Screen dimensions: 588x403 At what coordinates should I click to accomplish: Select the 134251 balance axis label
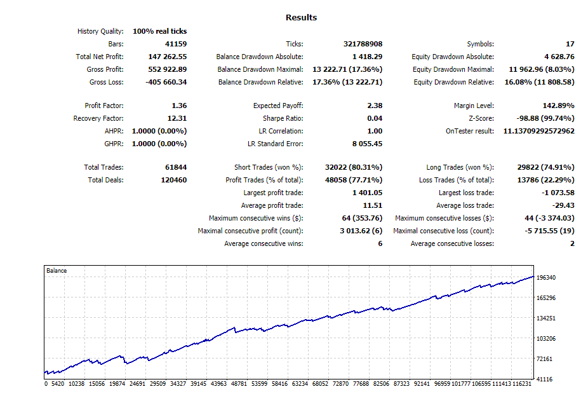[x=546, y=318]
